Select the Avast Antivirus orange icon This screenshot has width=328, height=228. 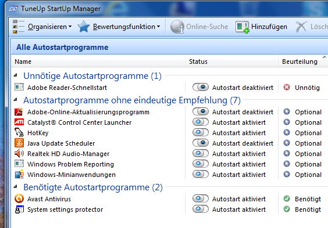click(19, 198)
